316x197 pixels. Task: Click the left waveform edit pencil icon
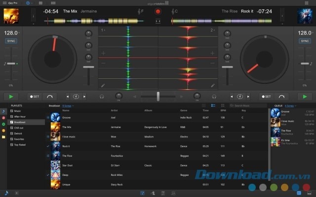(102, 85)
